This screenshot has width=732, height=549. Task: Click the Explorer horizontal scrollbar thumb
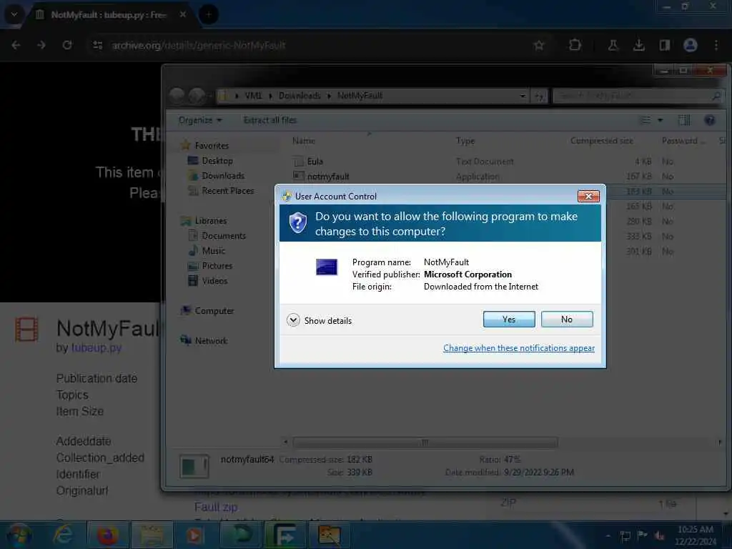425,442
